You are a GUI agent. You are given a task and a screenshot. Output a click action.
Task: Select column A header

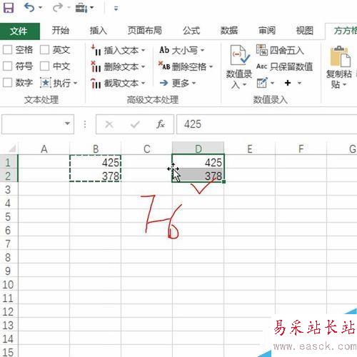click(x=44, y=149)
